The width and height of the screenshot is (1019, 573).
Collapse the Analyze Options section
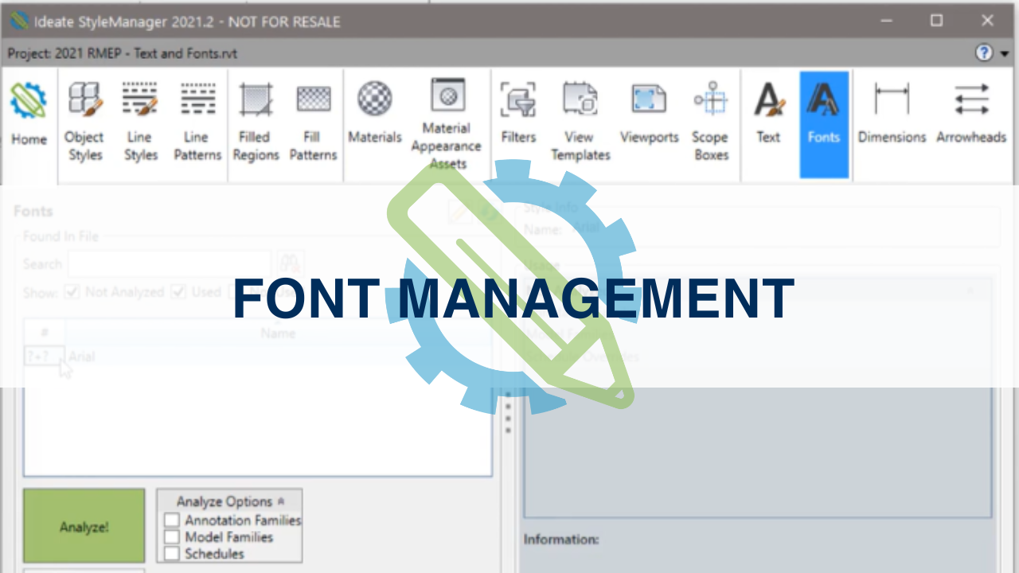pyautogui.click(x=281, y=501)
